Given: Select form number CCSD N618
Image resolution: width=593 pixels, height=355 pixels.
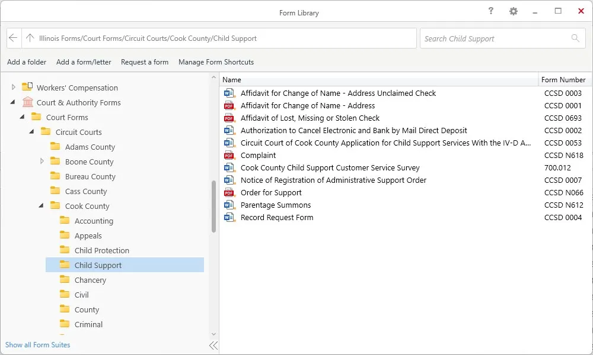Looking at the screenshot, I should [x=563, y=155].
